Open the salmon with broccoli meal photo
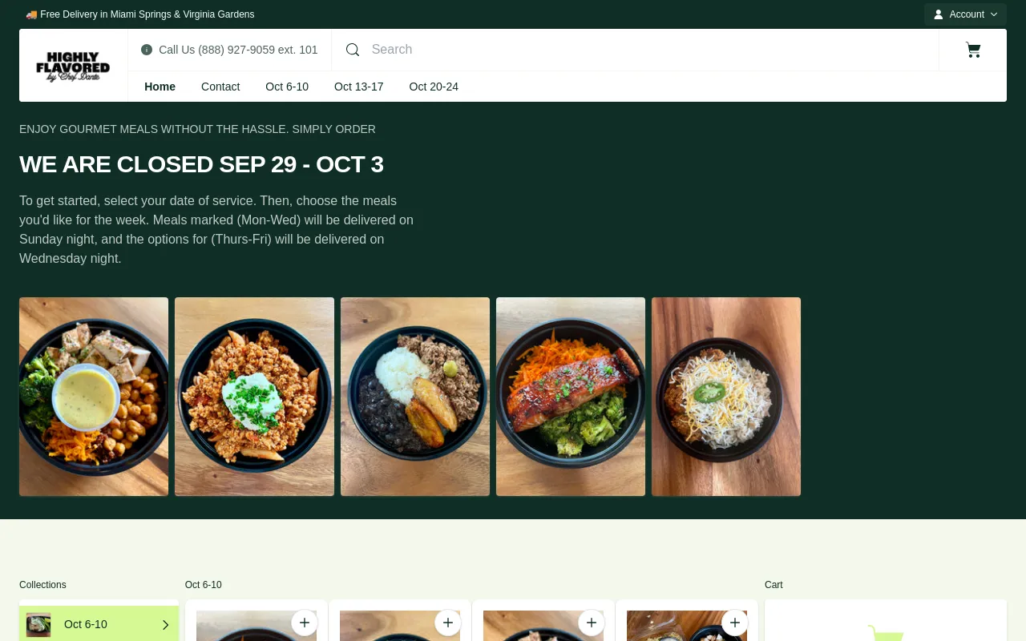The image size is (1026, 641). click(x=571, y=397)
